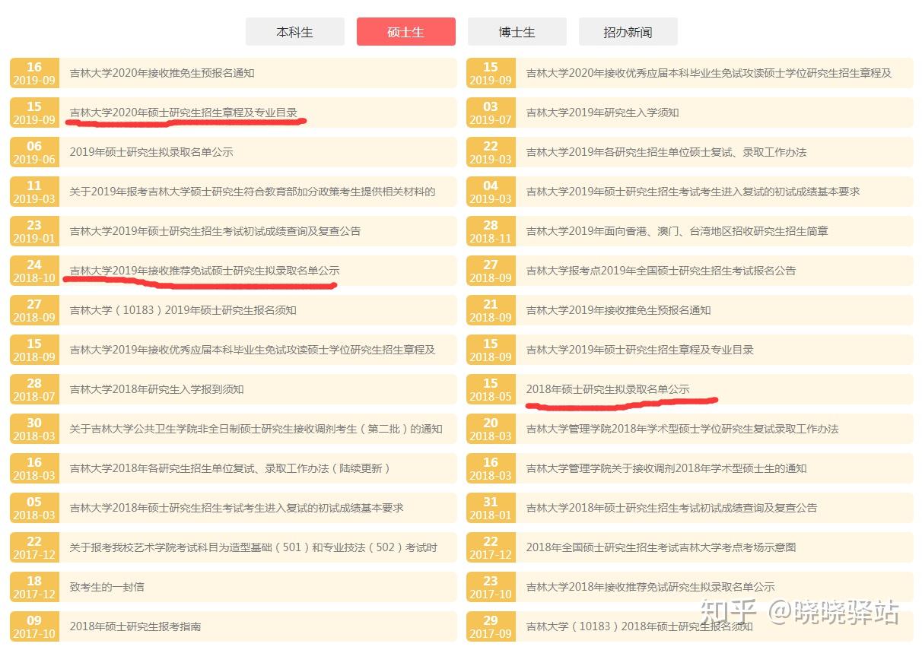Screen dimensions: 922x650
Task: Open 2018年硕士研究生拟录取名单公示
Action: (608, 389)
